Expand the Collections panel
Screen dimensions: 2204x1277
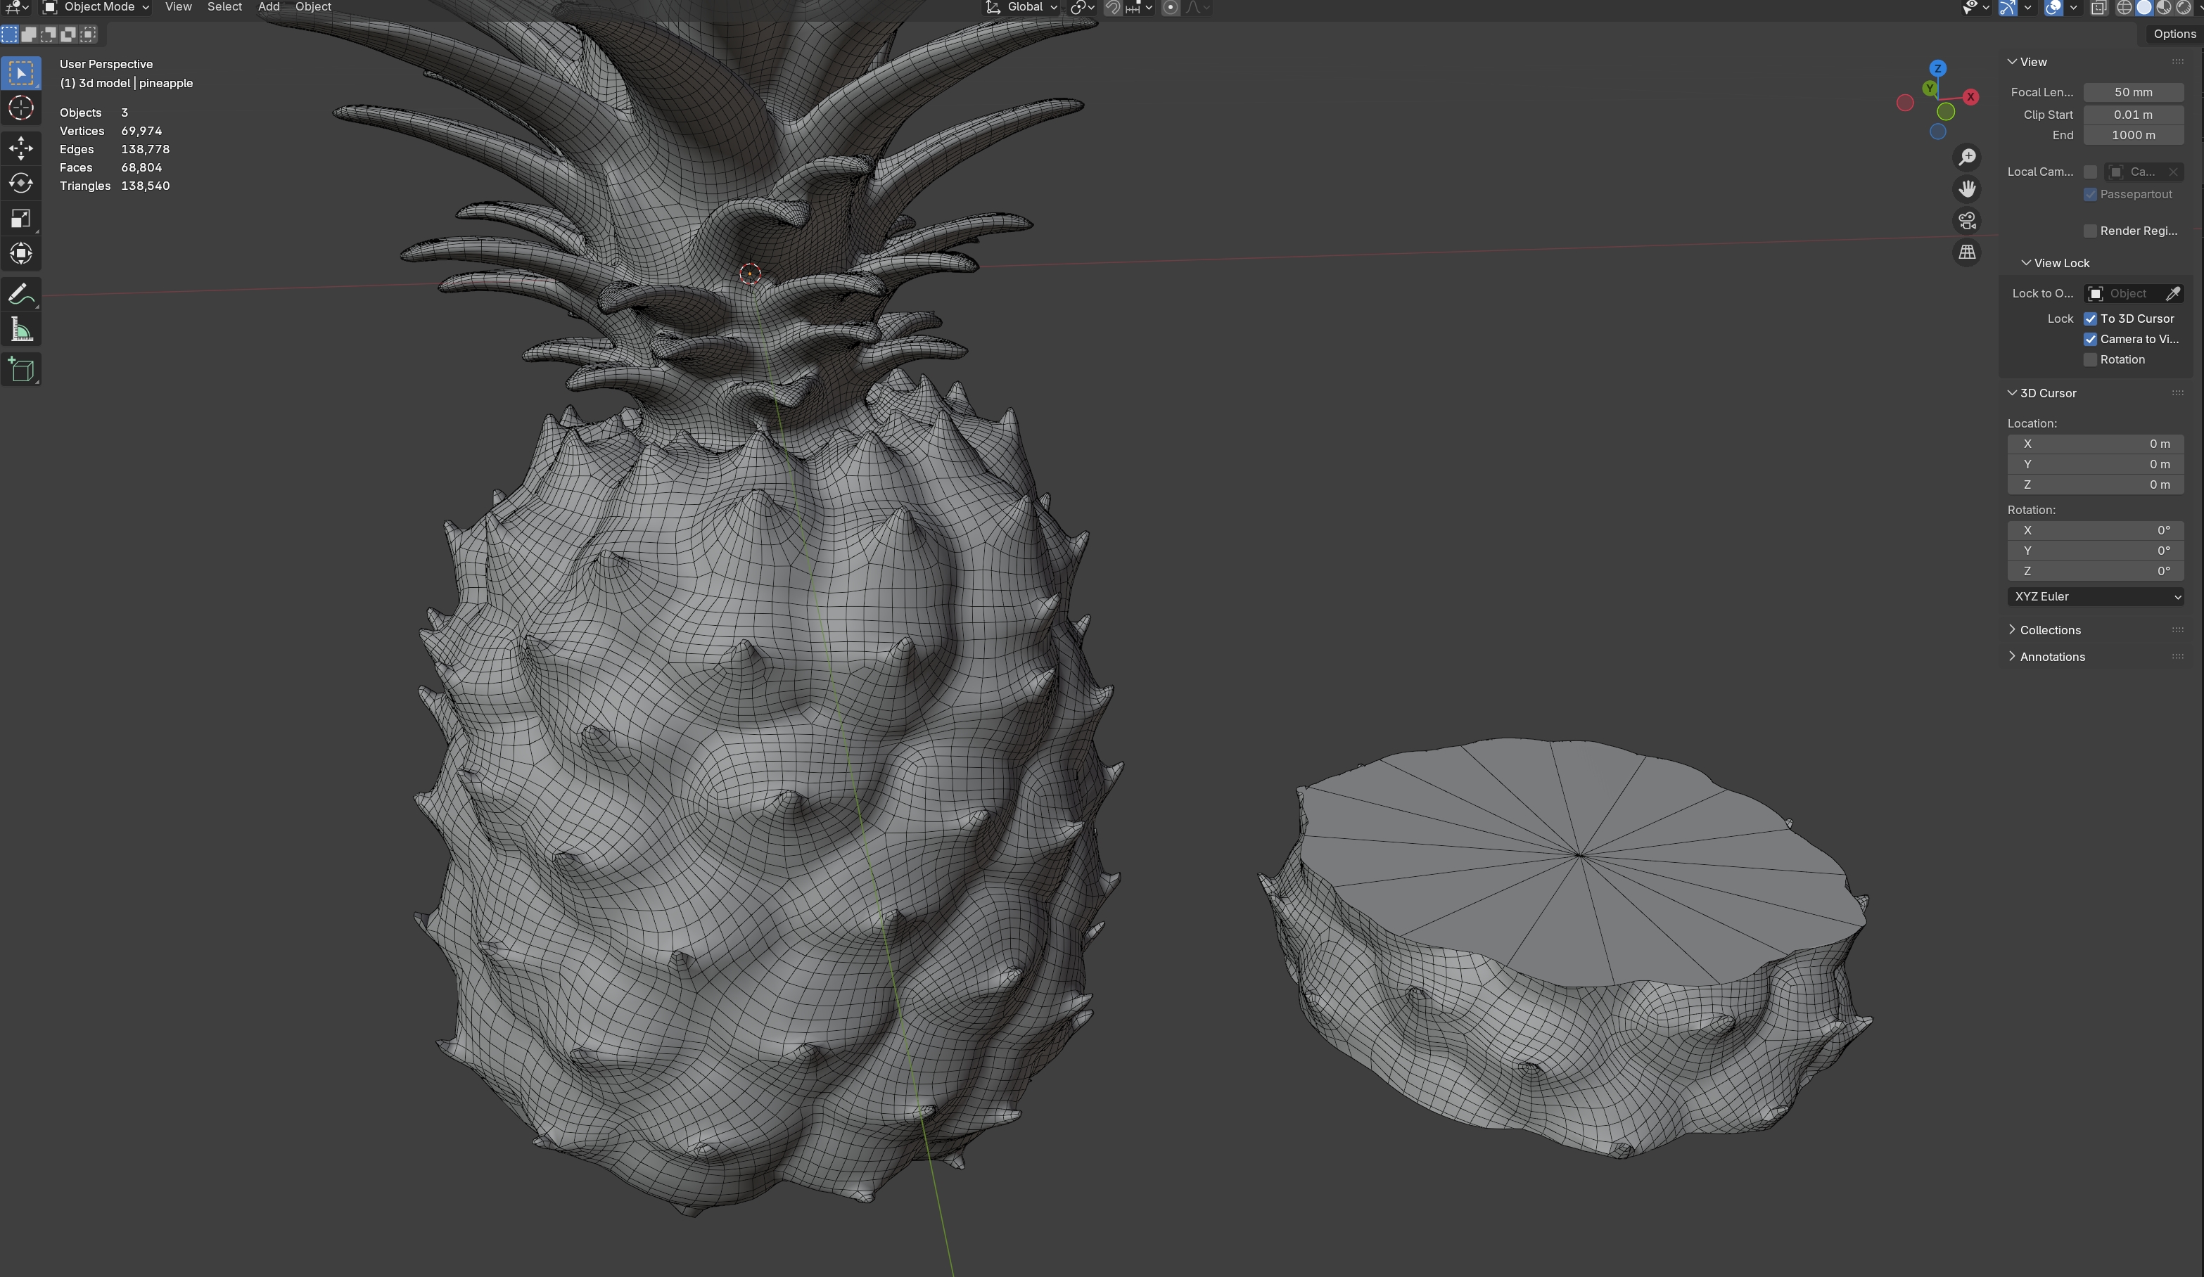(2049, 630)
